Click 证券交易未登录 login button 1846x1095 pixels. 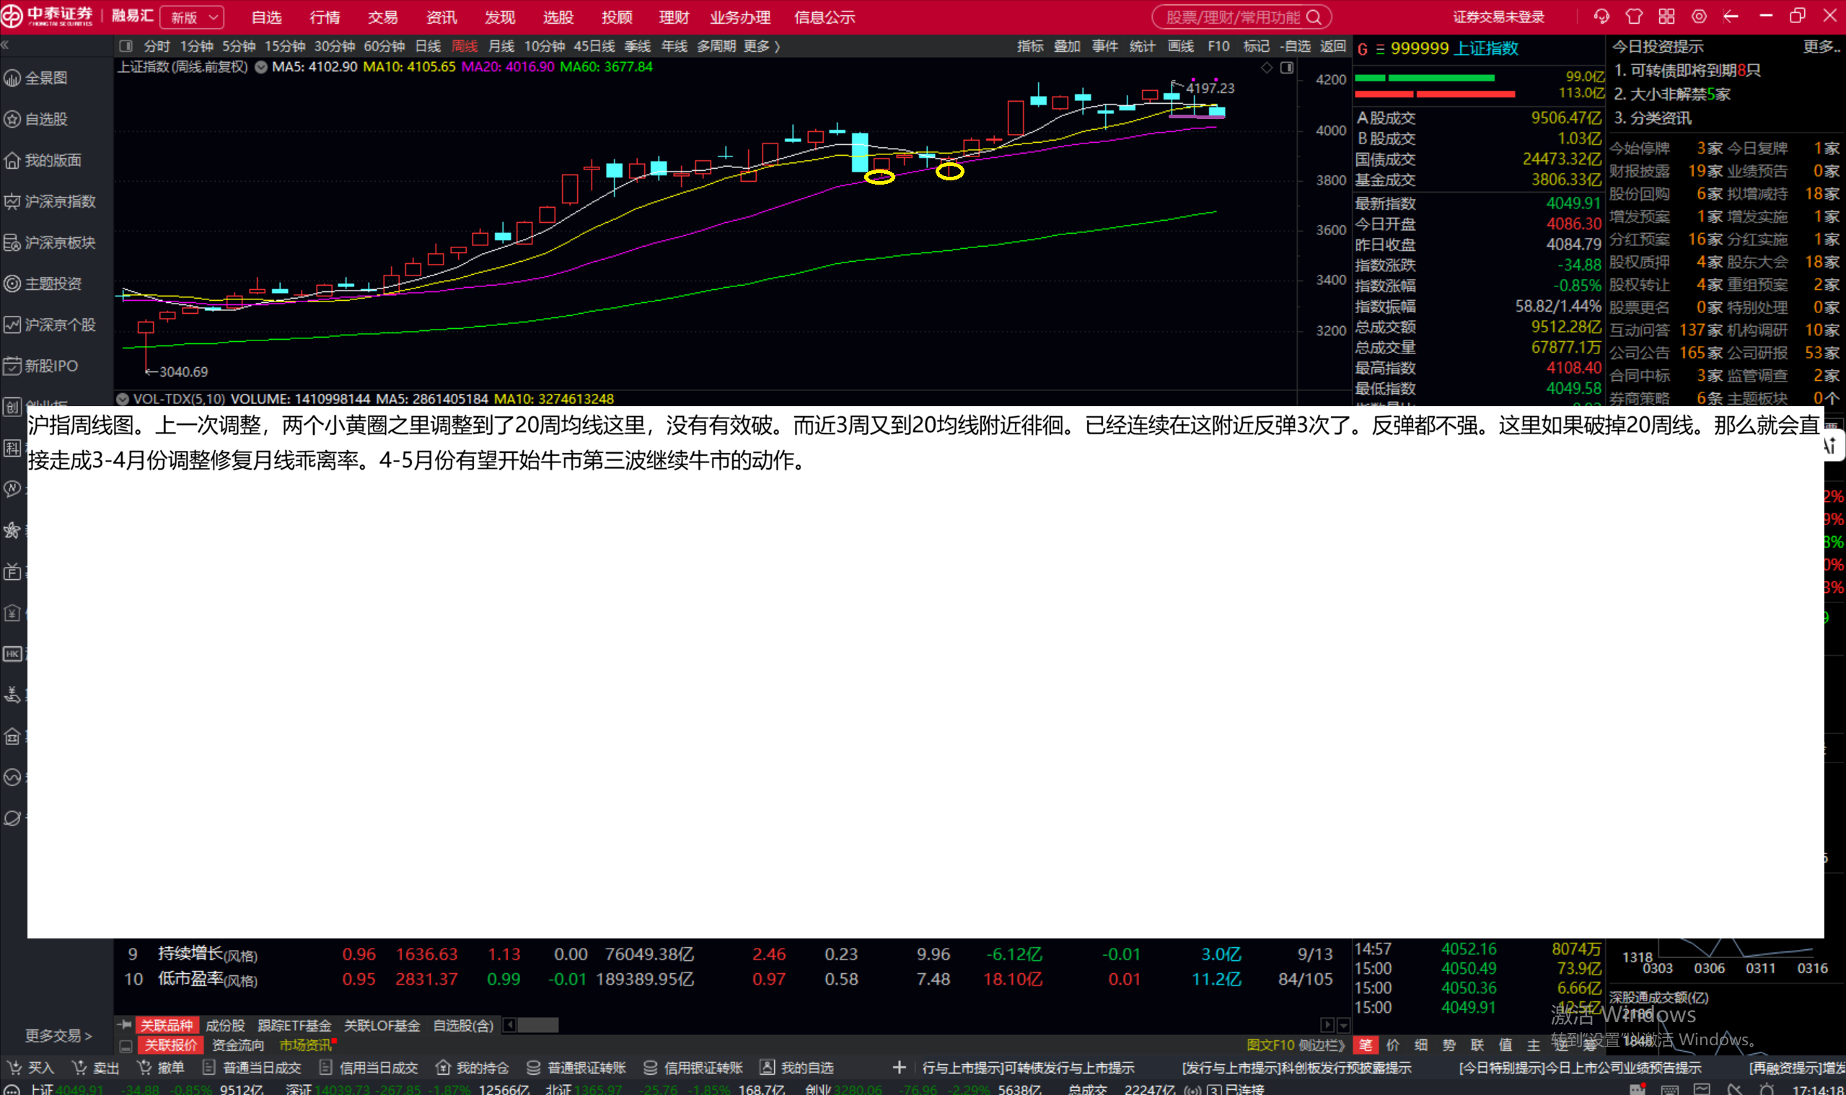coord(1498,17)
